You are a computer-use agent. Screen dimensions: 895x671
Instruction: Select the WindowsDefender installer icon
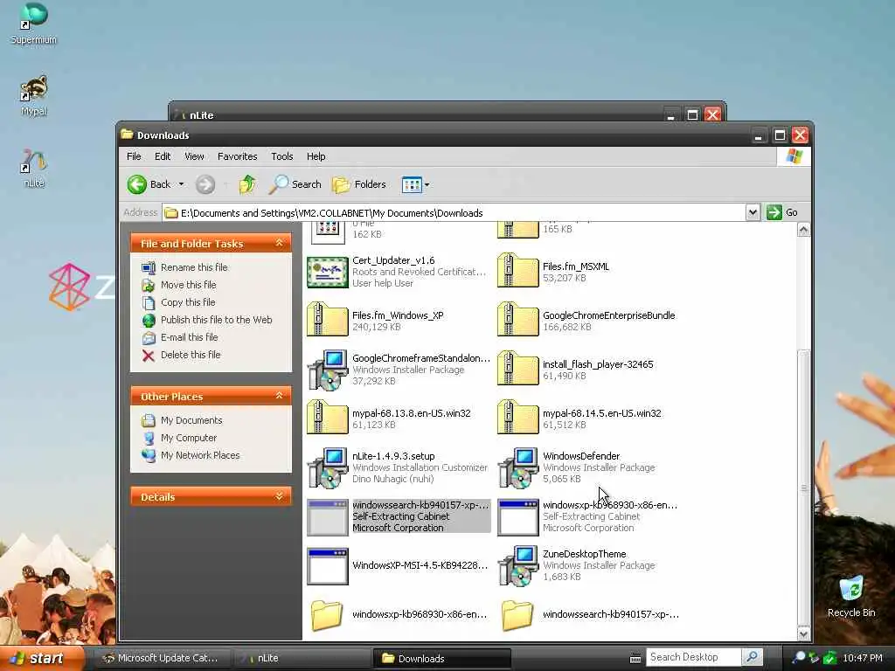(517, 468)
